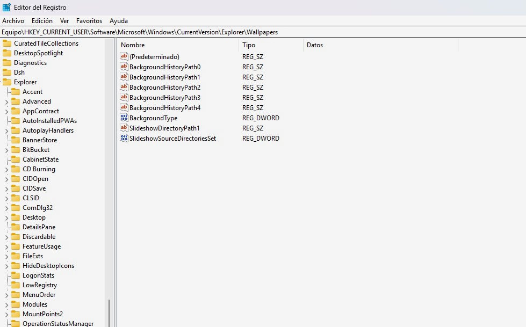The height and width of the screenshot is (327, 526).
Task: Select the (Predeterminado) string value icon
Action: (124, 56)
